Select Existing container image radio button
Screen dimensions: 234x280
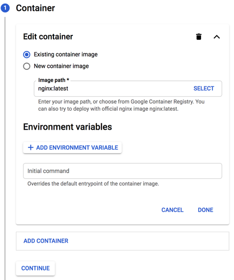(26, 54)
